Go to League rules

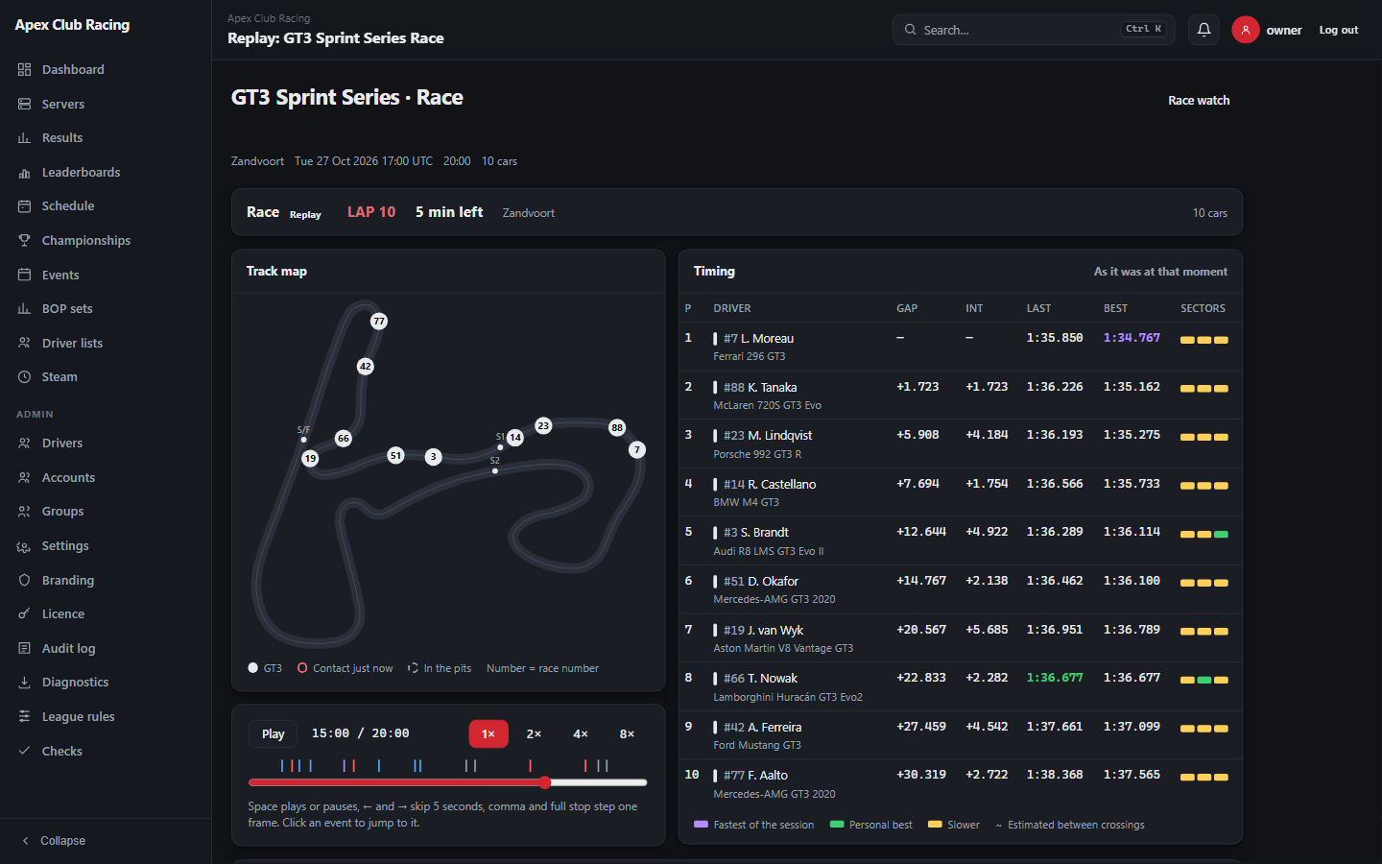click(x=106, y=716)
